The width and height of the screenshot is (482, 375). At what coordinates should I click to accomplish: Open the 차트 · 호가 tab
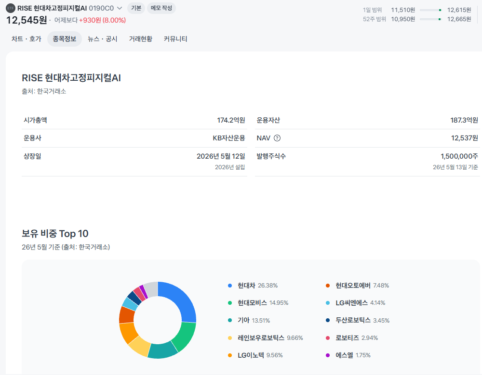[27, 39]
